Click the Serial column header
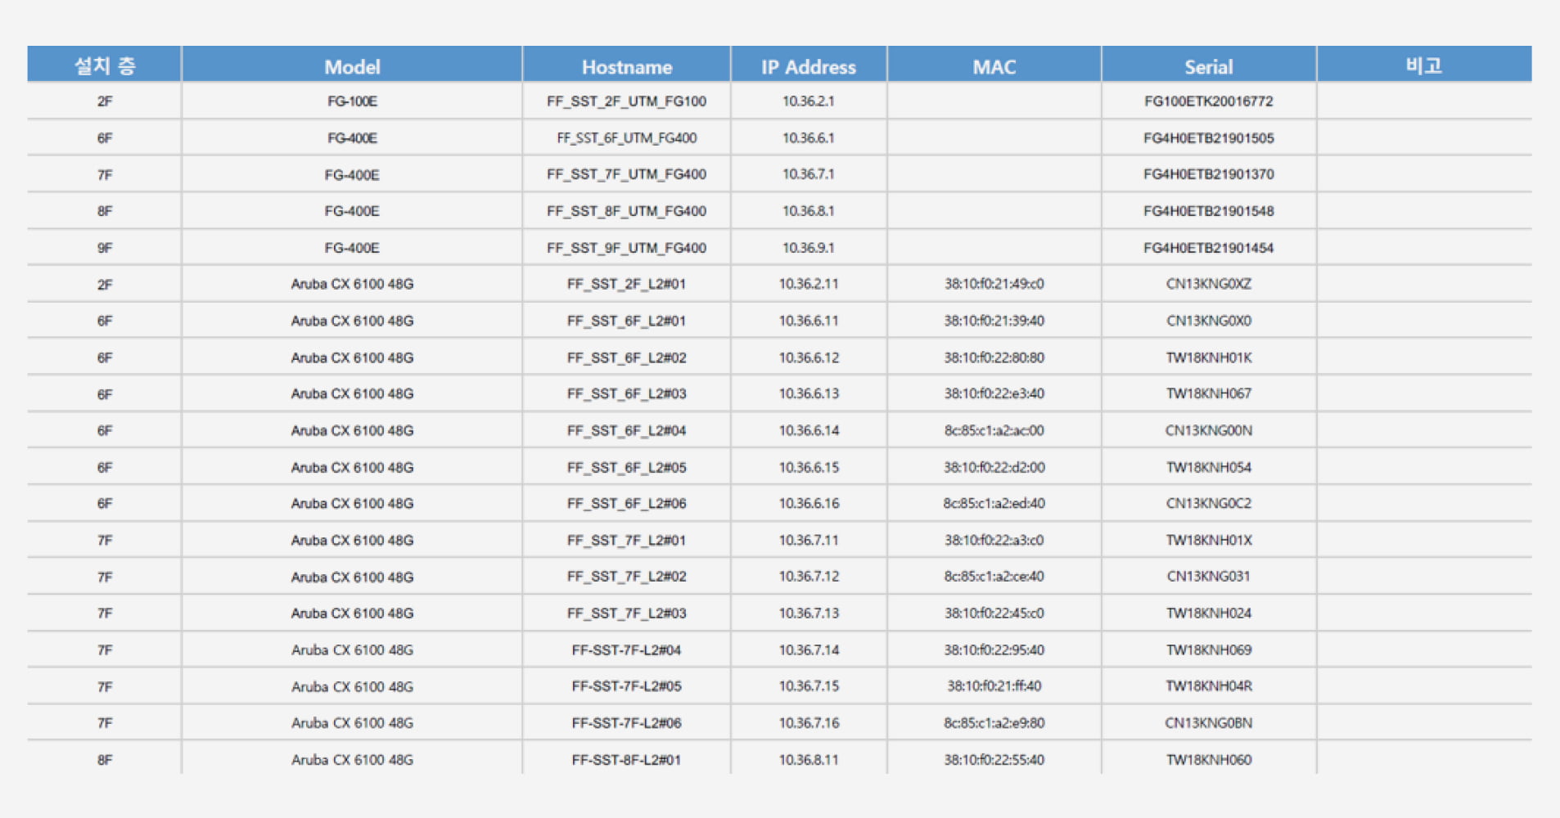Screen dimensions: 1560x818 pyautogui.click(x=1208, y=66)
